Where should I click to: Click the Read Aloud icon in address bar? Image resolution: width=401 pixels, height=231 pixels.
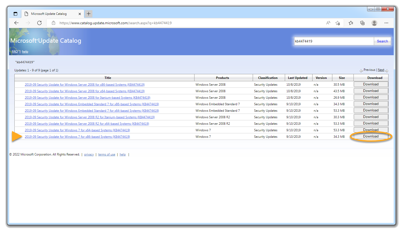click(x=328, y=23)
